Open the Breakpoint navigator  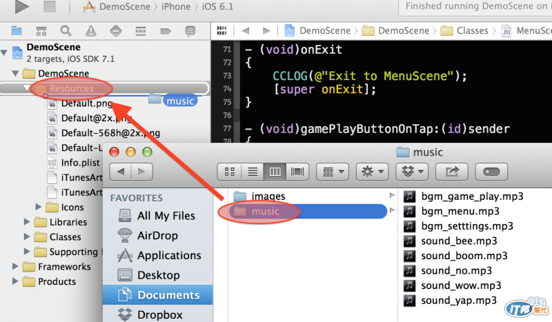[166, 31]
